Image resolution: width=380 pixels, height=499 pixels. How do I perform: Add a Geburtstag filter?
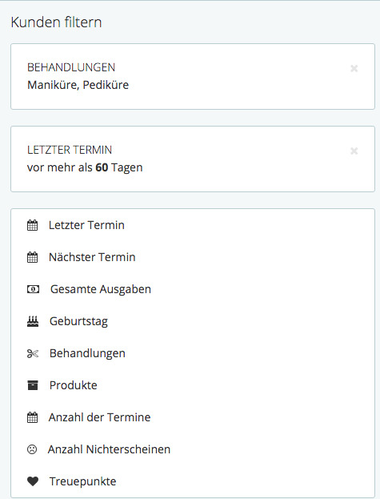pyautogui.click(x=193, y=321)
